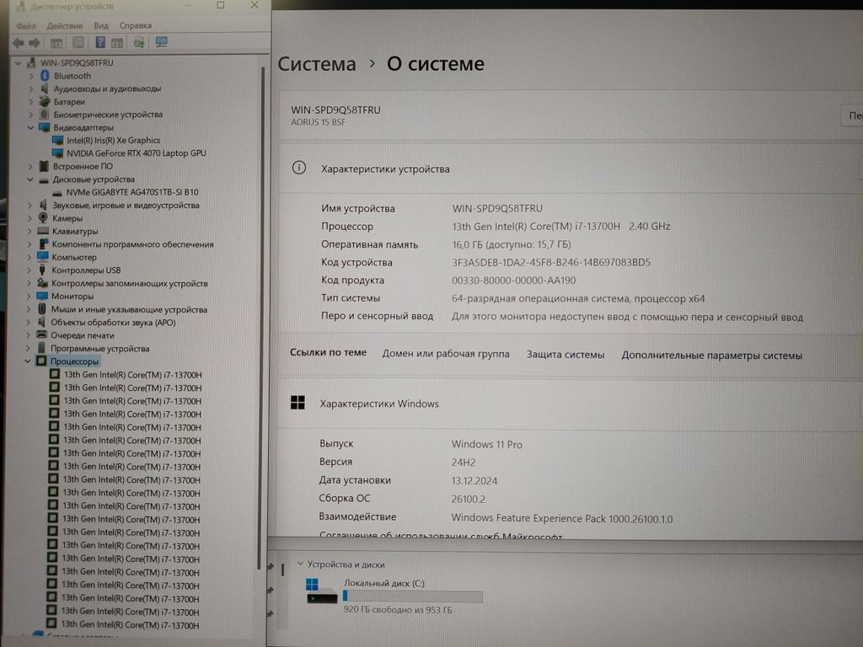863x647 pixels.
Task: Click the Help question-mark toolbar icon
Action: point(100,42)
